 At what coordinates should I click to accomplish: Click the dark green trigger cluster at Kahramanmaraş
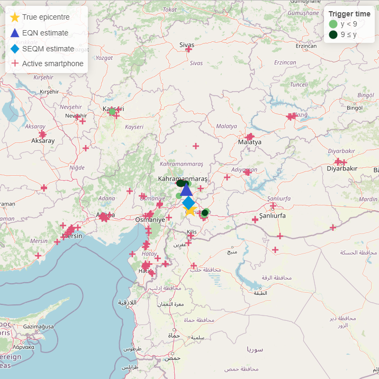tap(181, 183)
